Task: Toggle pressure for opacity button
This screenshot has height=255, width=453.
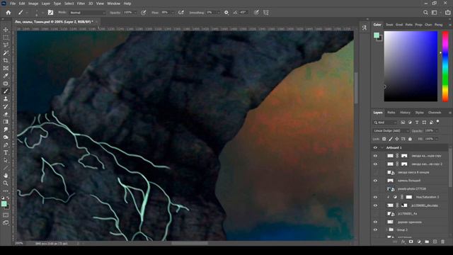Action: (x=144, y=13)
